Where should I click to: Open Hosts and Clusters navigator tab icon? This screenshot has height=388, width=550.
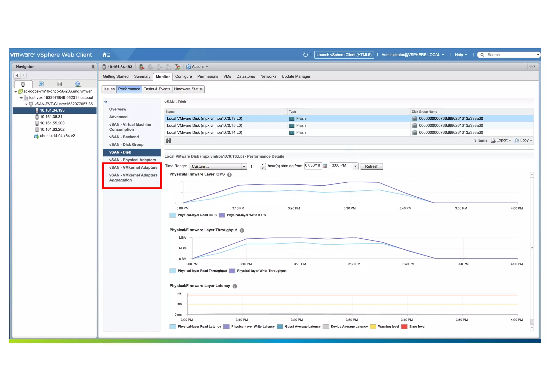click(23, 84)
